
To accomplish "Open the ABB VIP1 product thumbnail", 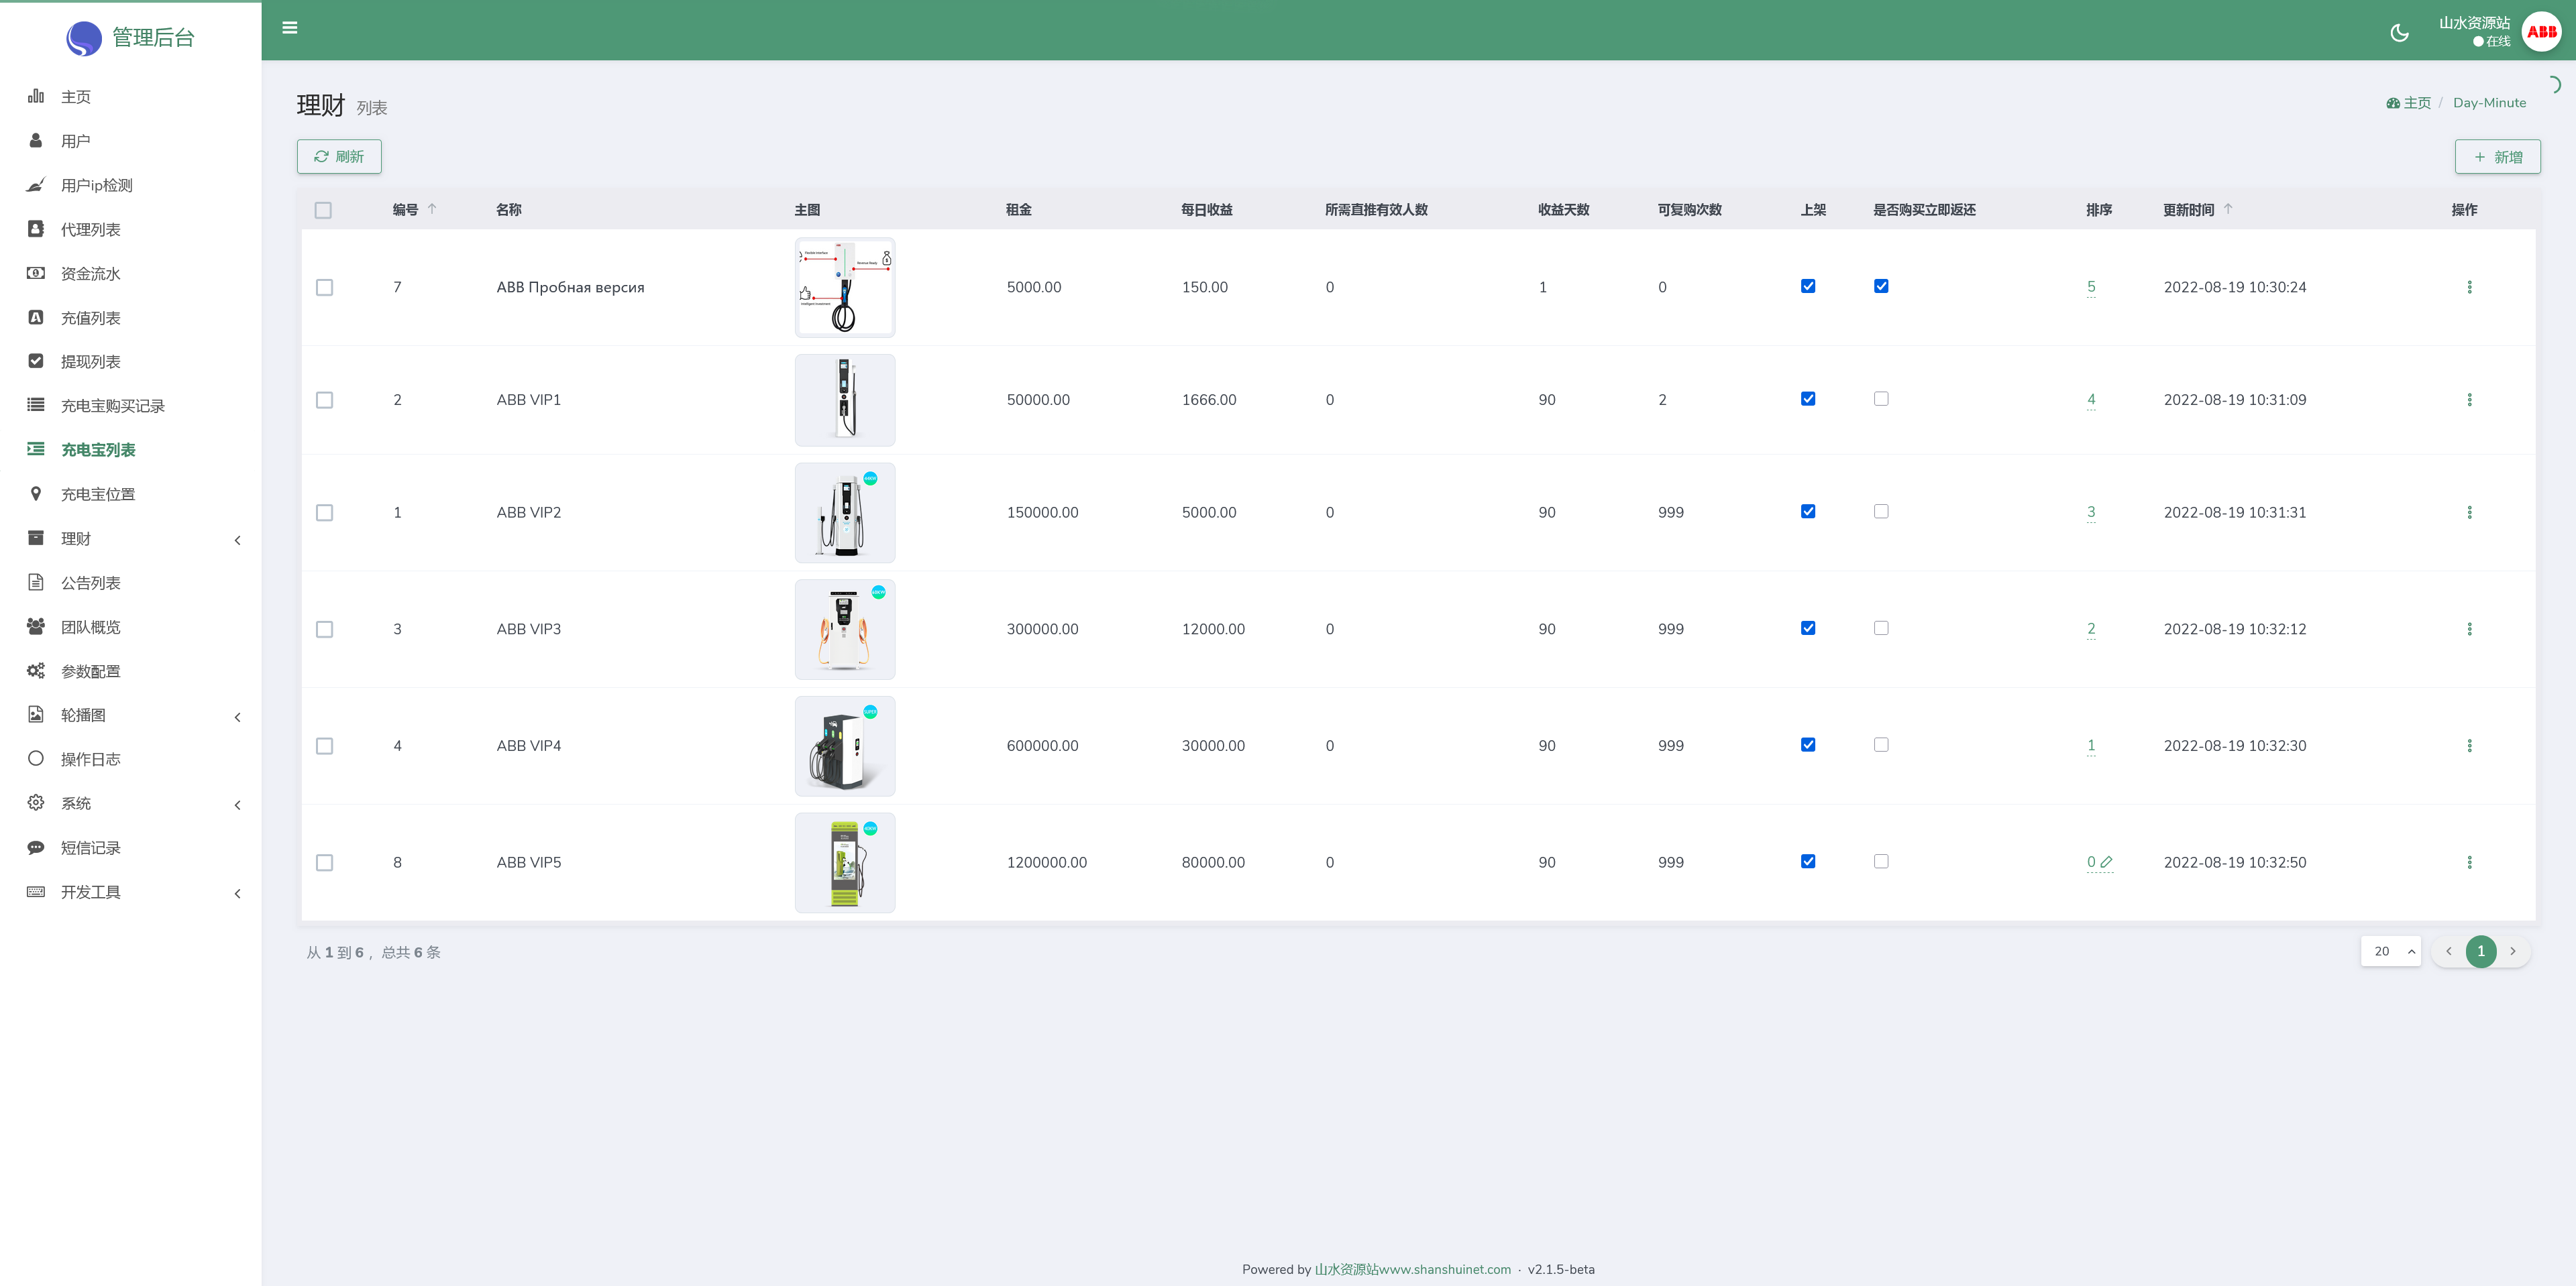I will pos(845,400).
